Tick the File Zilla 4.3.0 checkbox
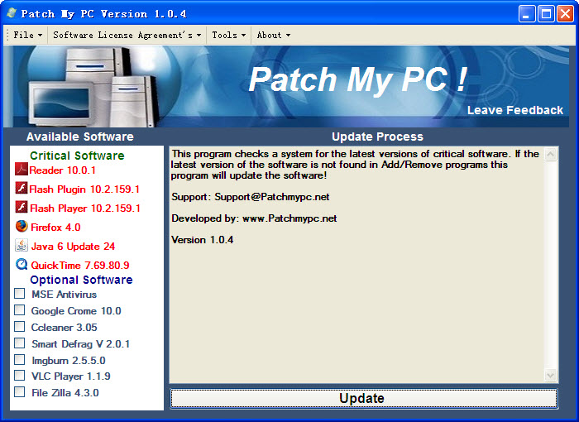Screen dimensions: 579x422 19,391
